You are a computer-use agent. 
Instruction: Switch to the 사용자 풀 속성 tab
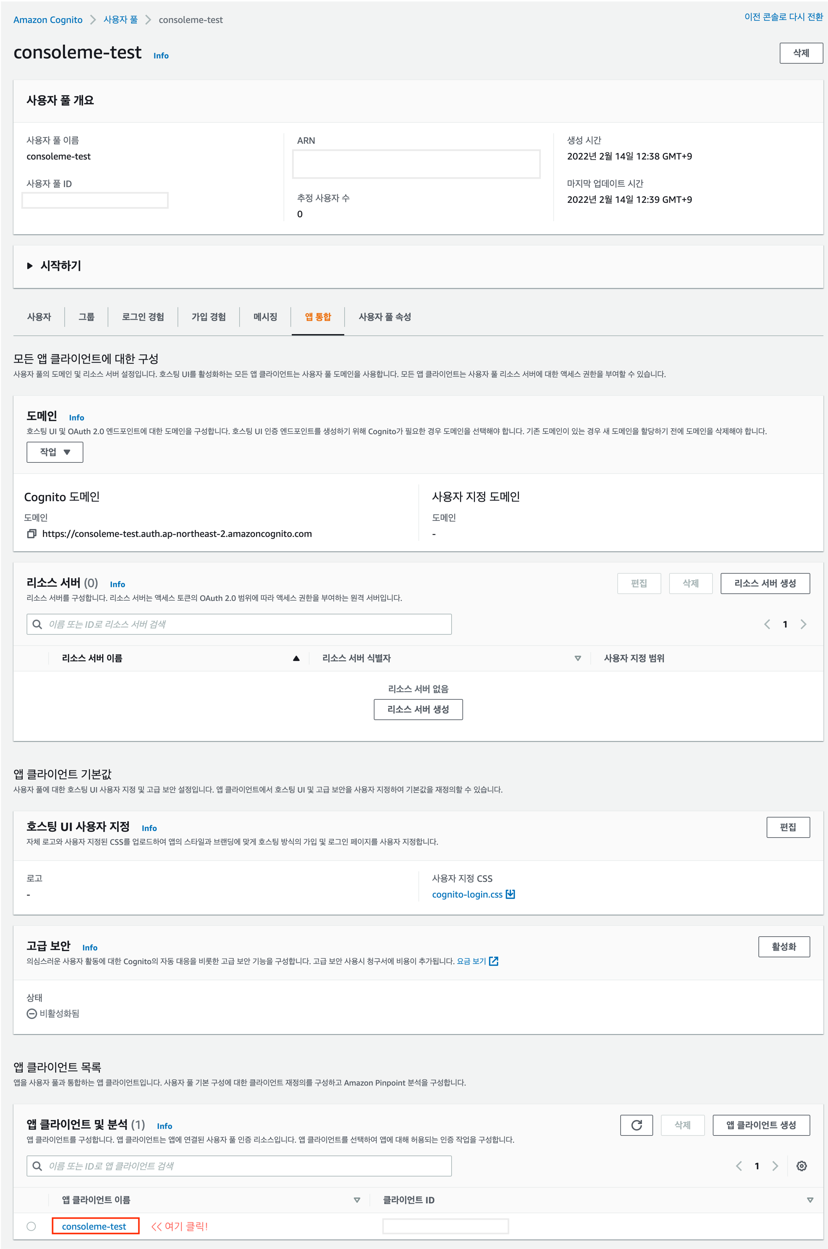point(384,317)
